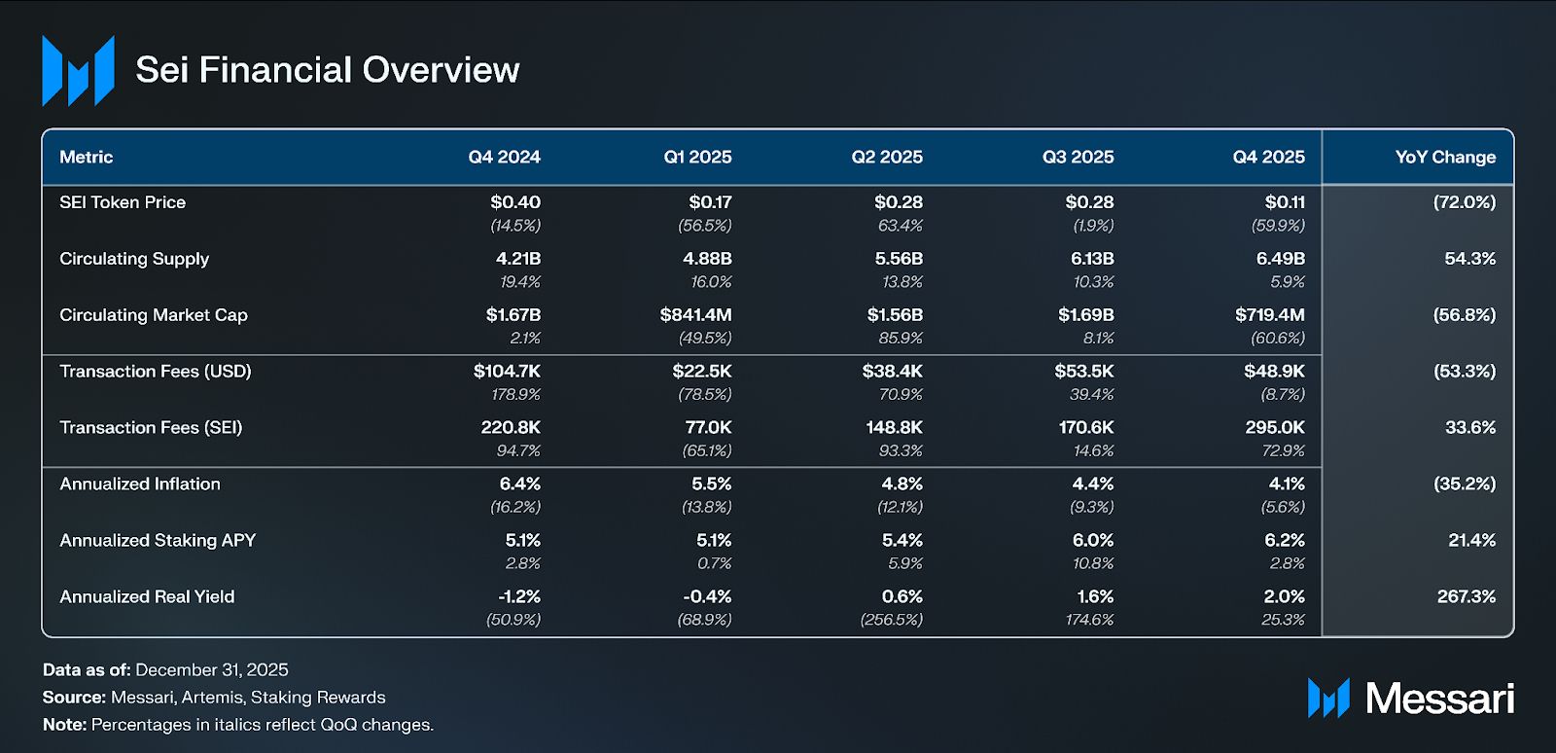This screenshot has height=753, width=1556.
Task: Click the 267.3% YoY change value
Action: [x=1467, y=596]
